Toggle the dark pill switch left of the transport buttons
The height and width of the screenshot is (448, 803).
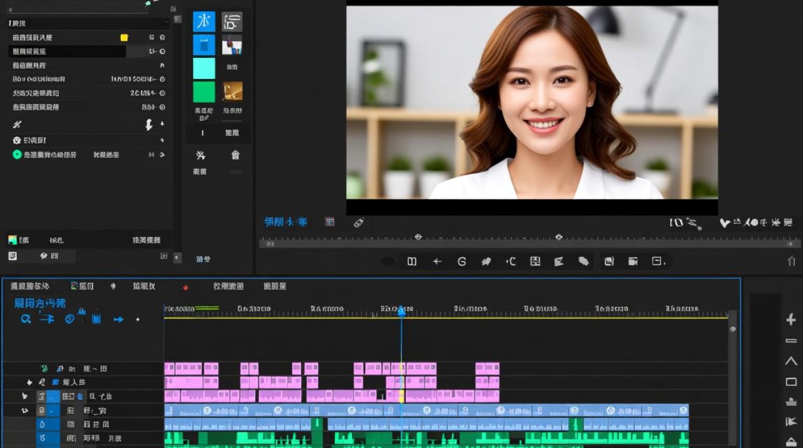pos(388,261)
